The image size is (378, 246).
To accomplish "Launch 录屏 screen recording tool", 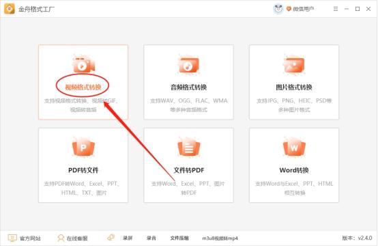I will [128, 238].
